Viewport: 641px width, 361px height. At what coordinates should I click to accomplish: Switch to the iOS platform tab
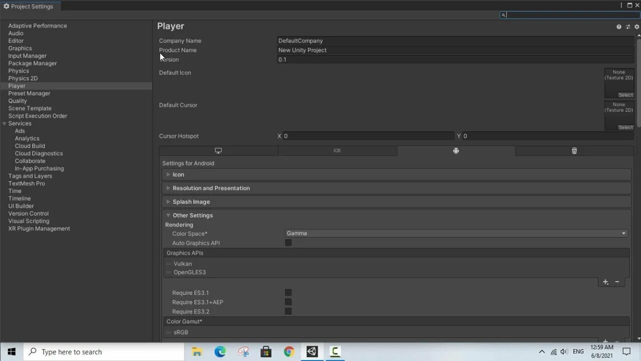pyautogui.click(x=337, y=150)
